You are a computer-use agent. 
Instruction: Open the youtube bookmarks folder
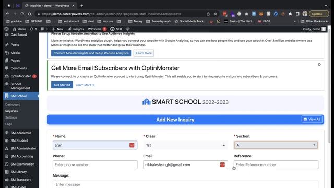point(14,21)
